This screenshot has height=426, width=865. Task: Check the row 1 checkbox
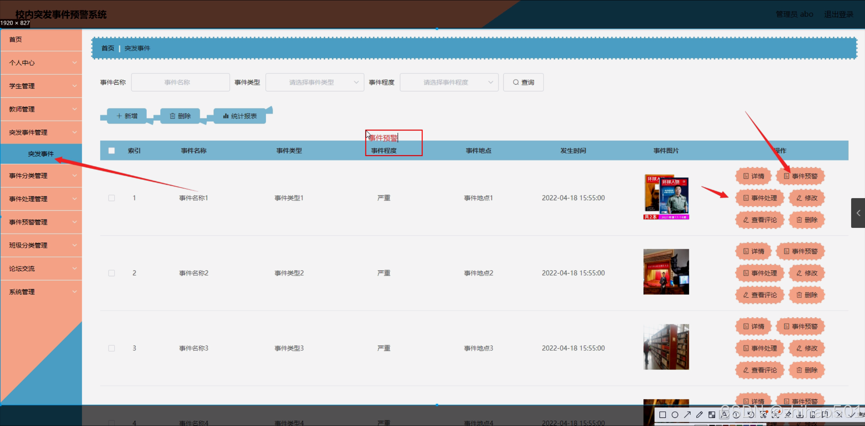tap(112, 198)
